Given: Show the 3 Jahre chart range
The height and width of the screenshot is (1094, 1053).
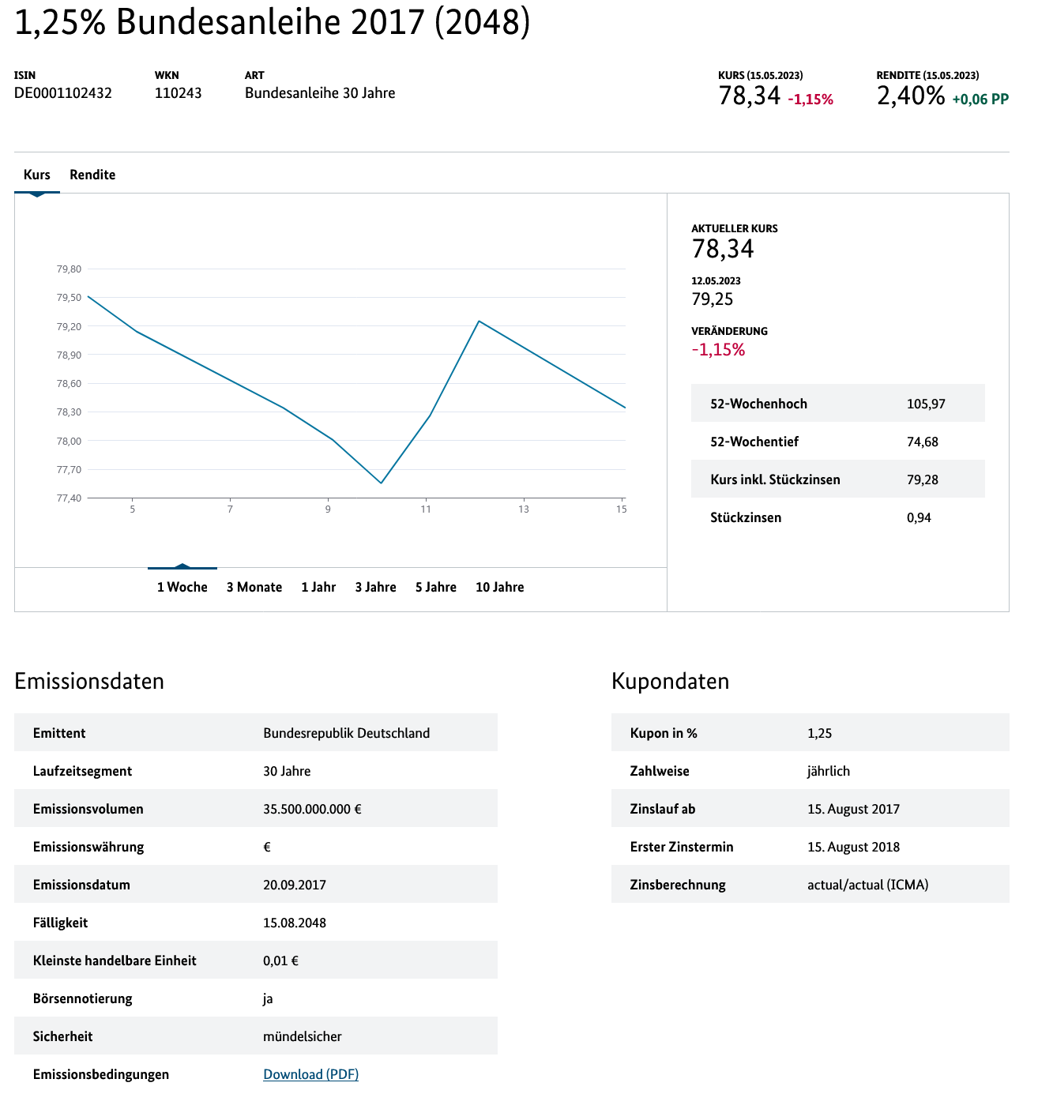Looking at the screenshot, I should (375, 587).
